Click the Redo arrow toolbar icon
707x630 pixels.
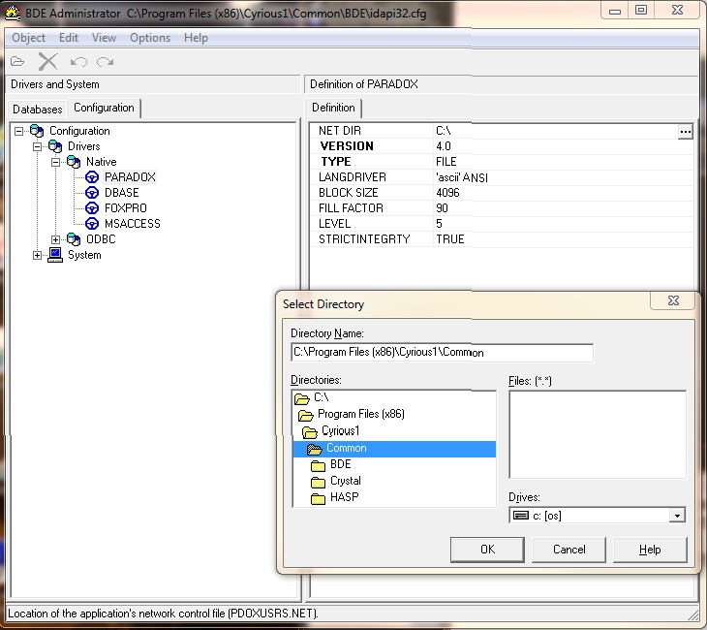[x=105, y=61]
